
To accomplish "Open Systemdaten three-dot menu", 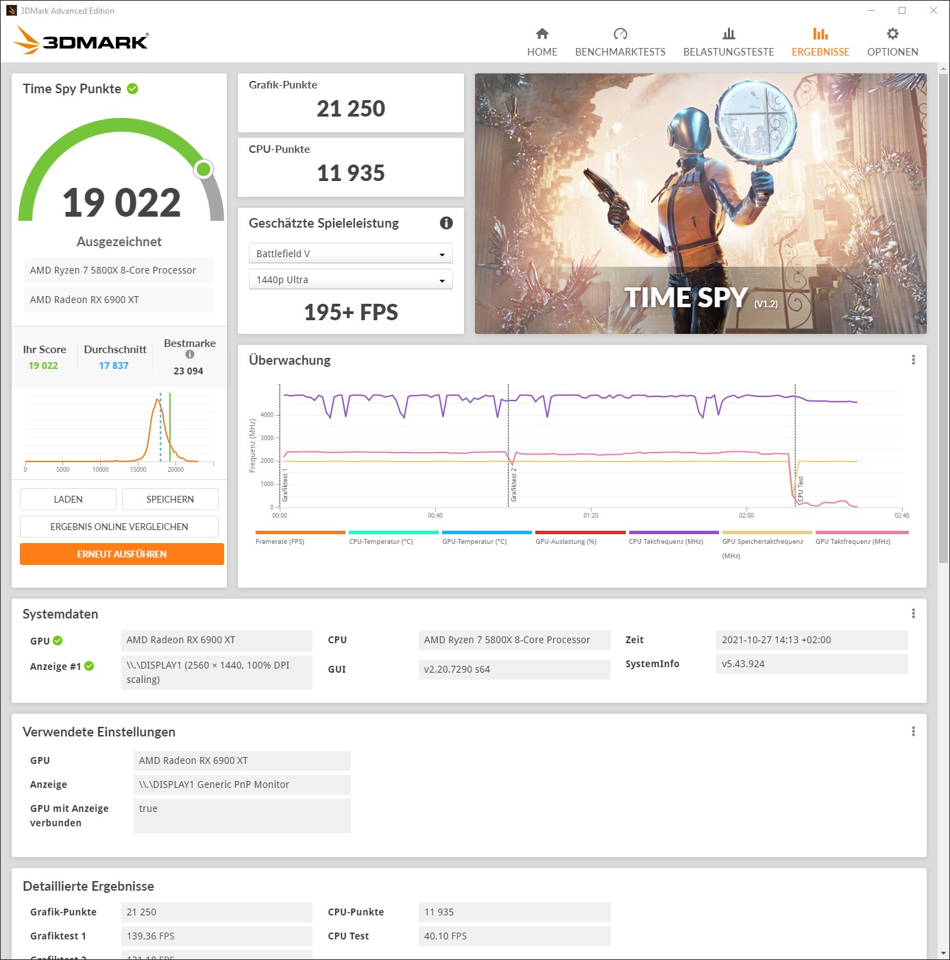I will tap(913, 614).
